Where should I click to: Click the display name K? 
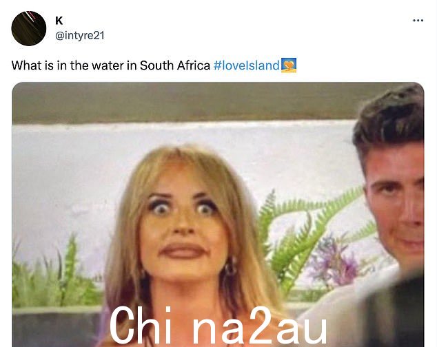(x=59, y=21)
